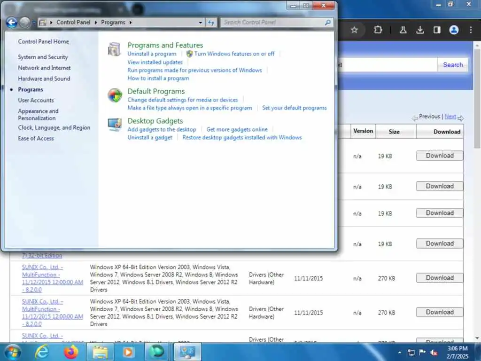Bookmark page with browser star icon
481x361 pixels.
[354, 30]
